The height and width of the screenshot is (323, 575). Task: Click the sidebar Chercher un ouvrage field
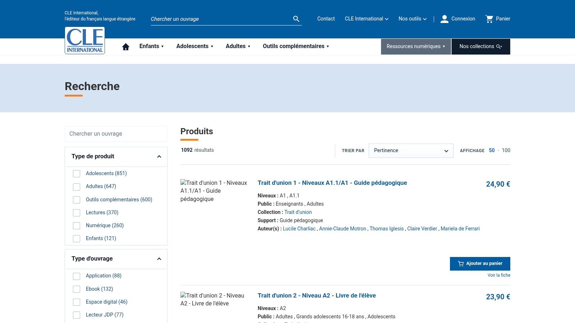[116, 134]
